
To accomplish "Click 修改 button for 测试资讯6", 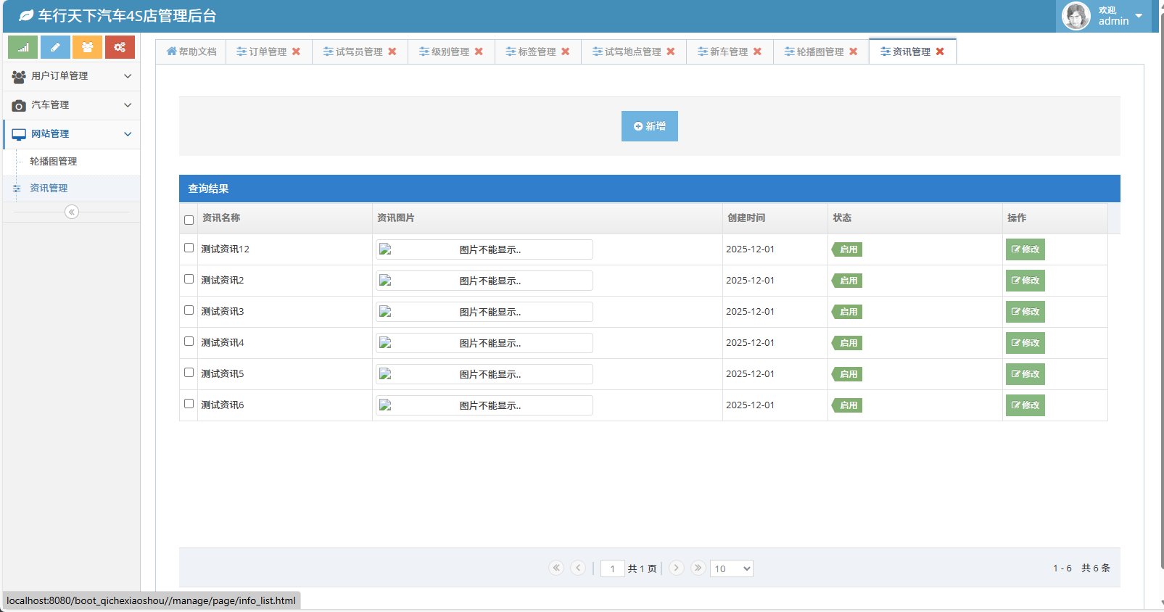I will pos(1025,405).
